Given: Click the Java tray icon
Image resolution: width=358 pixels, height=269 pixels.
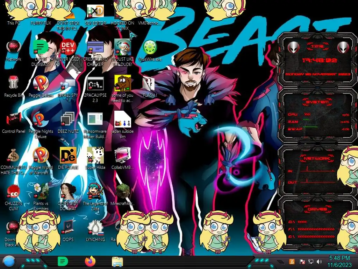Looking at the screenshot, I should coord(292,261).
